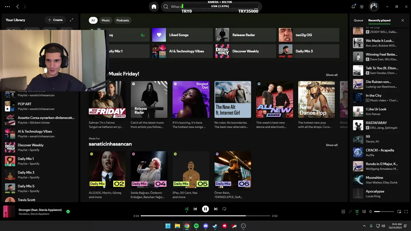Seek on the song progress bar

coord(205,216)
